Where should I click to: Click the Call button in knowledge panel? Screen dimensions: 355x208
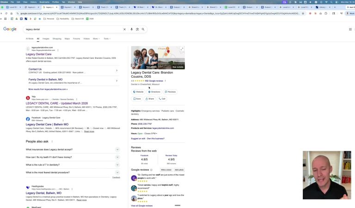(162, 98)
